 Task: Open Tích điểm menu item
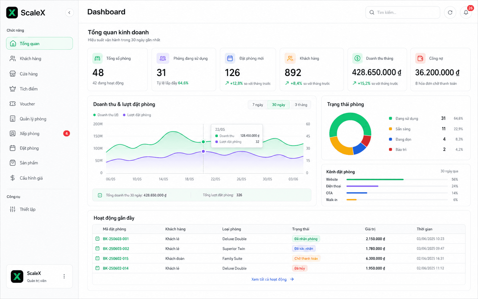click(x=39, y=89)
